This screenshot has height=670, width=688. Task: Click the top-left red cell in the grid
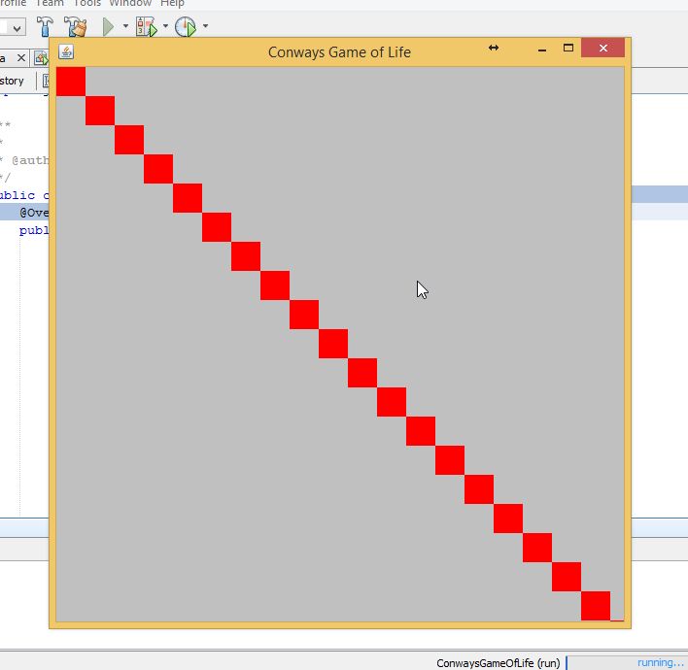pyautogui.click(x=71, y=82)
